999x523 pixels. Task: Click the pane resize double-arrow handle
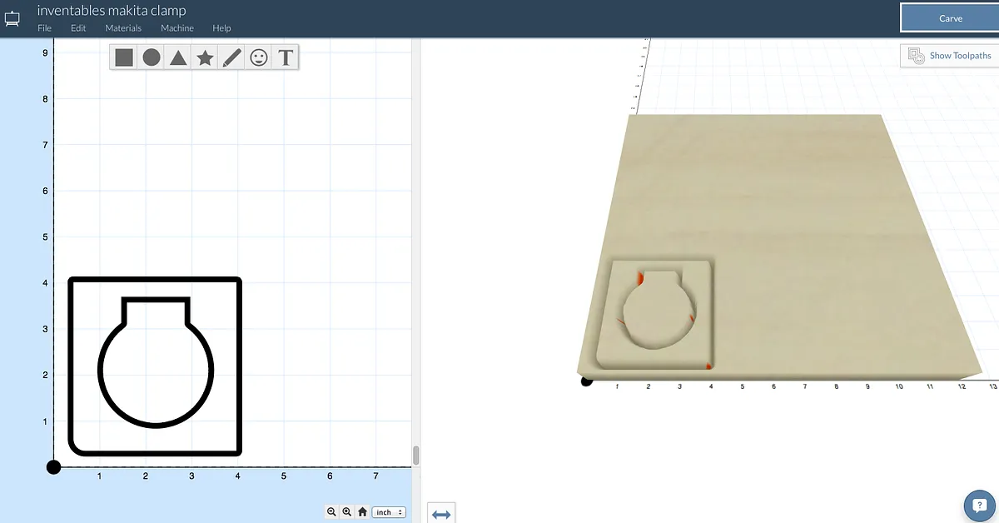(x=441, y=515)
